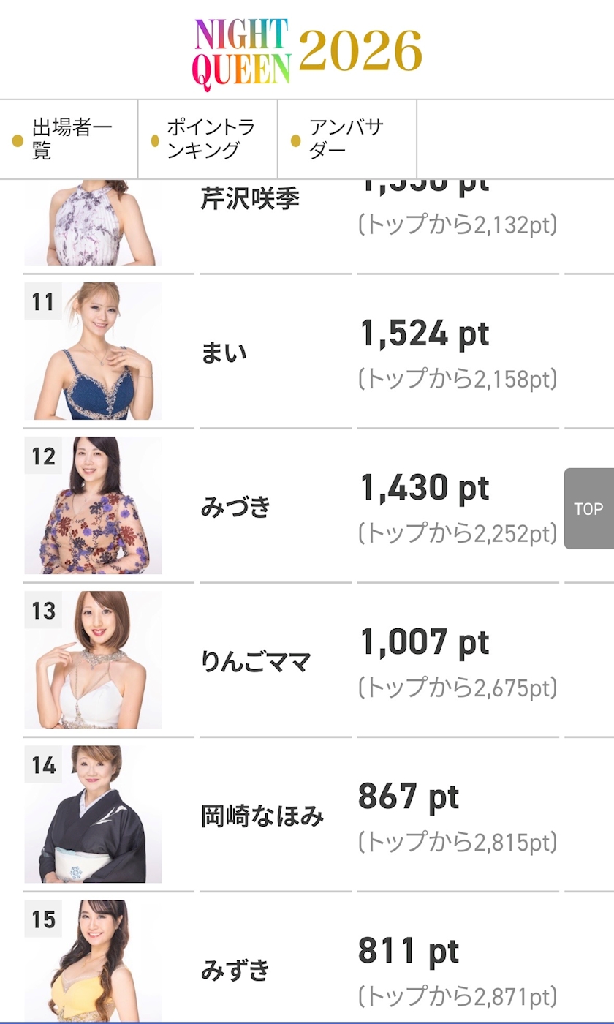Select the name みづき
Image resolution: width=614 pixels, height=1024 pixels.
click(236, 506)
